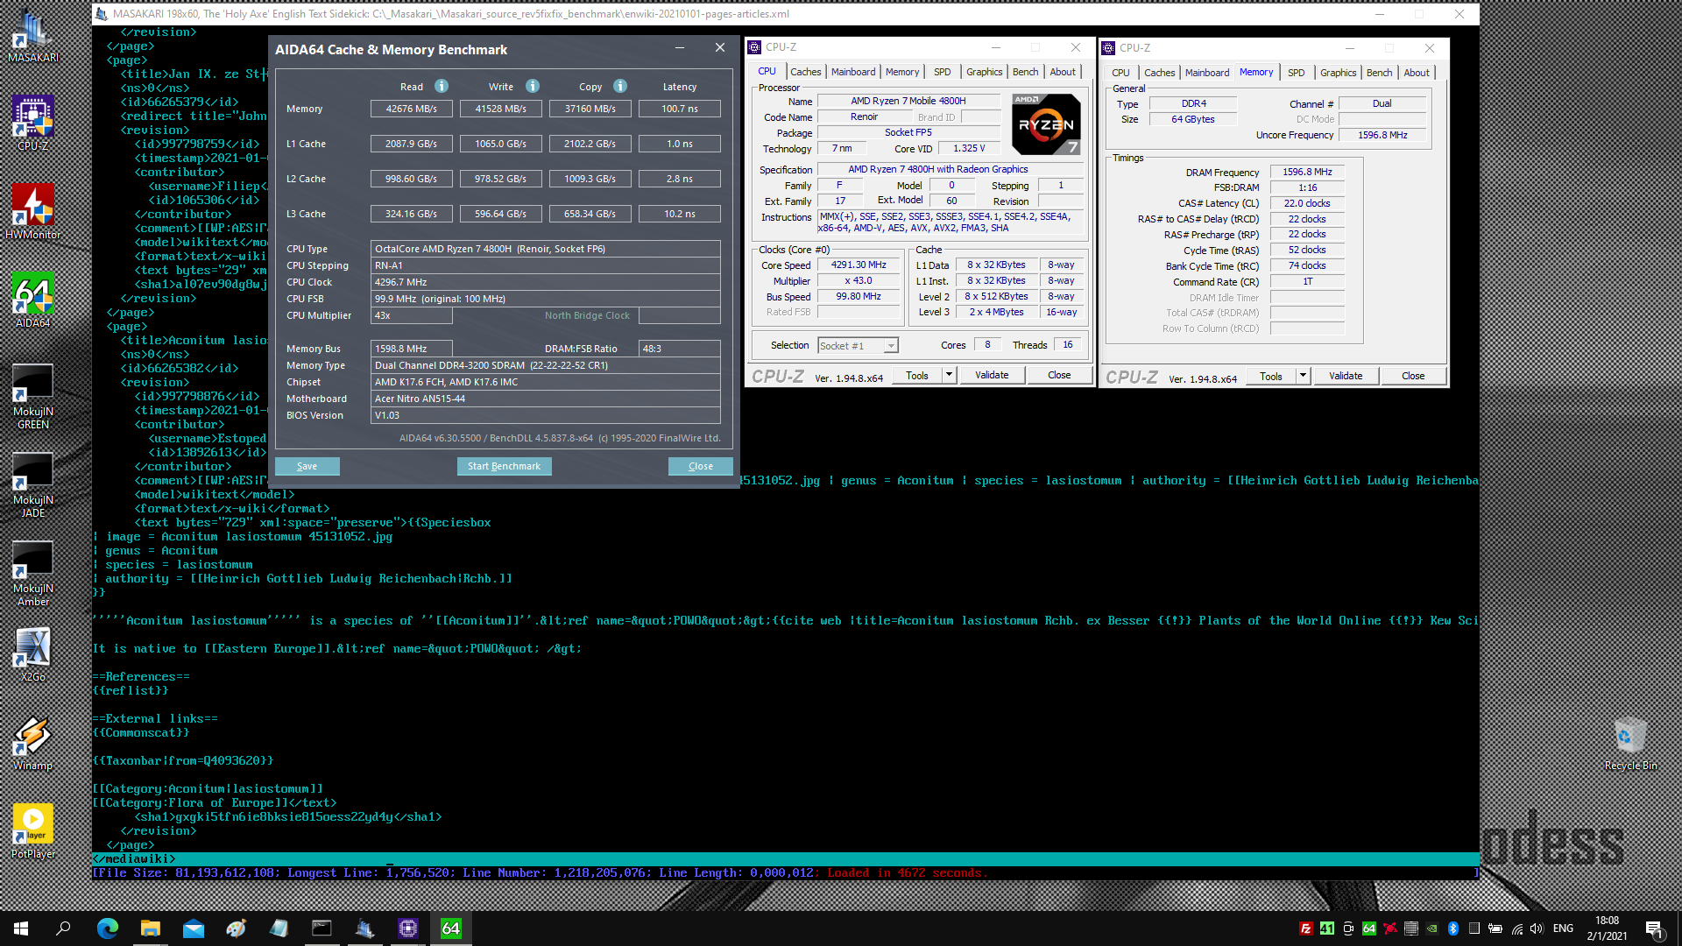Viewport: 1682px width, 946px height.
Task: Click Close button in AIDA64 benchmark window
Action: 701,466
